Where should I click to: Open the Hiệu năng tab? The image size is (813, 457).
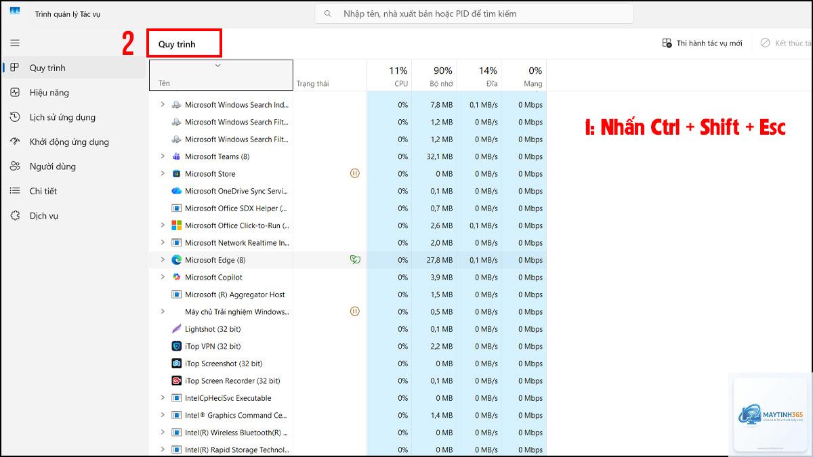[x=74, y=93]
